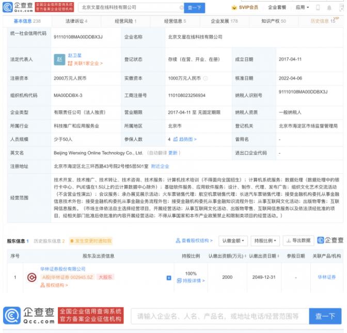The height and width of the screenshot is (333, 347).
Task: Click the 2000万元人民币 registered capital value
Action: pos(70,78)
